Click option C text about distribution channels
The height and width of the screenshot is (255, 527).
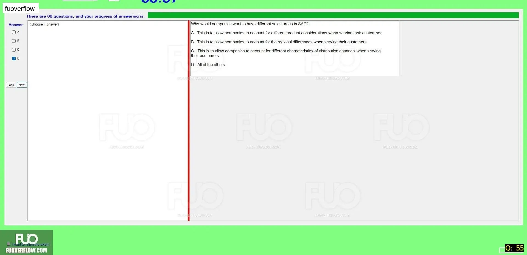point(286,53)
